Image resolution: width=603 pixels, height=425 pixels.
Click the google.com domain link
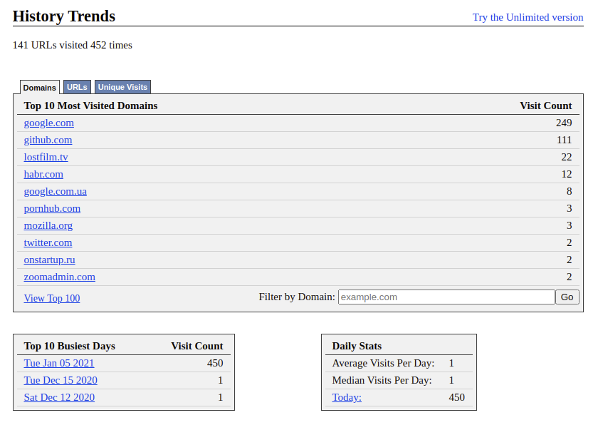click(48, 123)
